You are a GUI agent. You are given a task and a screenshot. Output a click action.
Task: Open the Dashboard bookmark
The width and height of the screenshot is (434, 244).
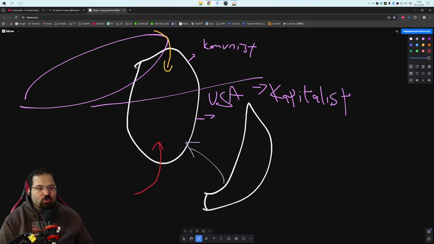pyautogui.click(x=141, y=24)
